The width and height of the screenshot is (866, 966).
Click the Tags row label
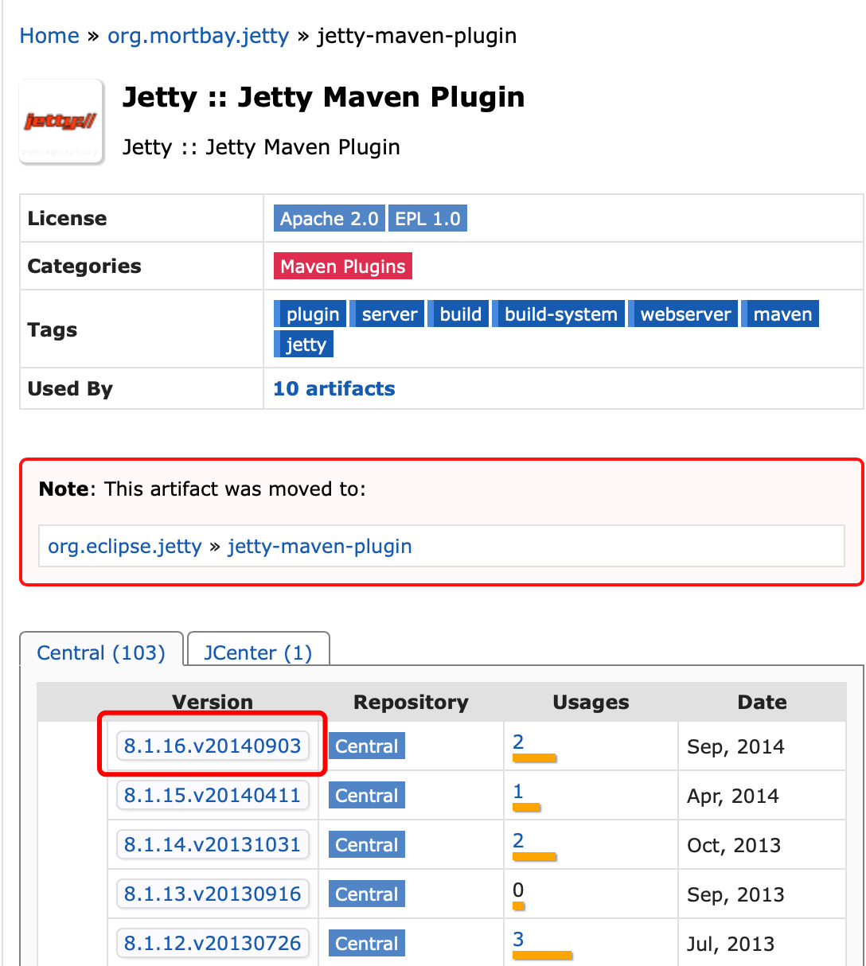[53, 329]
